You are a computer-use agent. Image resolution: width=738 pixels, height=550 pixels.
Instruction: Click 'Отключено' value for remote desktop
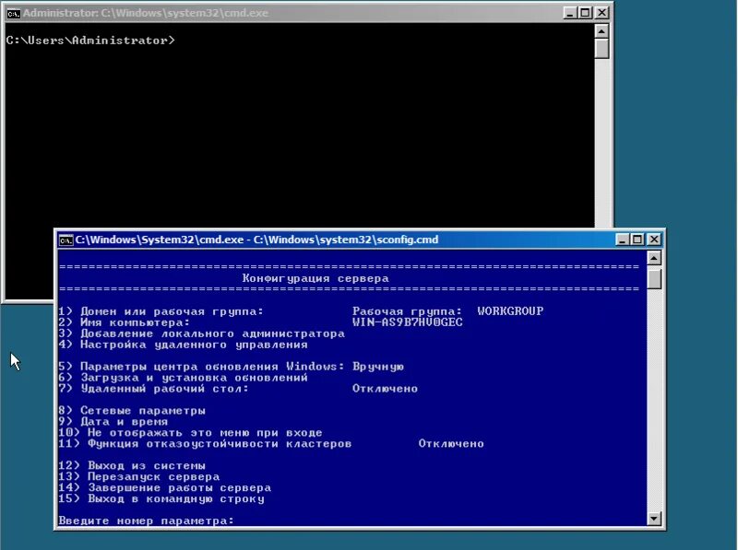[x=385, y=389]
